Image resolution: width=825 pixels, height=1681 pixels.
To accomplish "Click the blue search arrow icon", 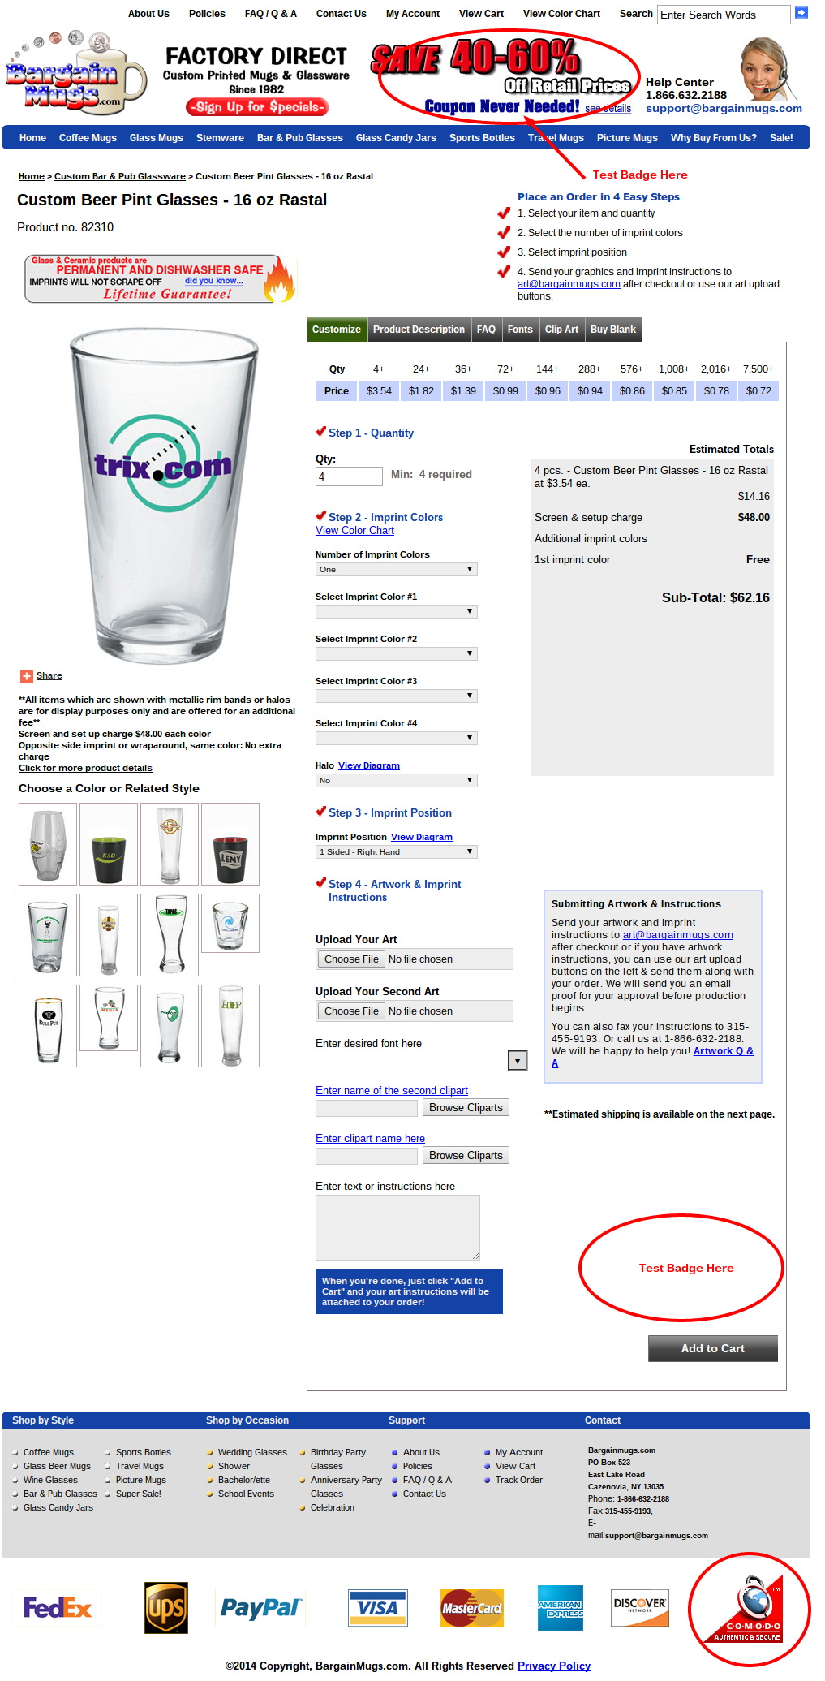I will [801, 13].
